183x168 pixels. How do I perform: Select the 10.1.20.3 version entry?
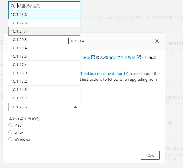[44, 40]
